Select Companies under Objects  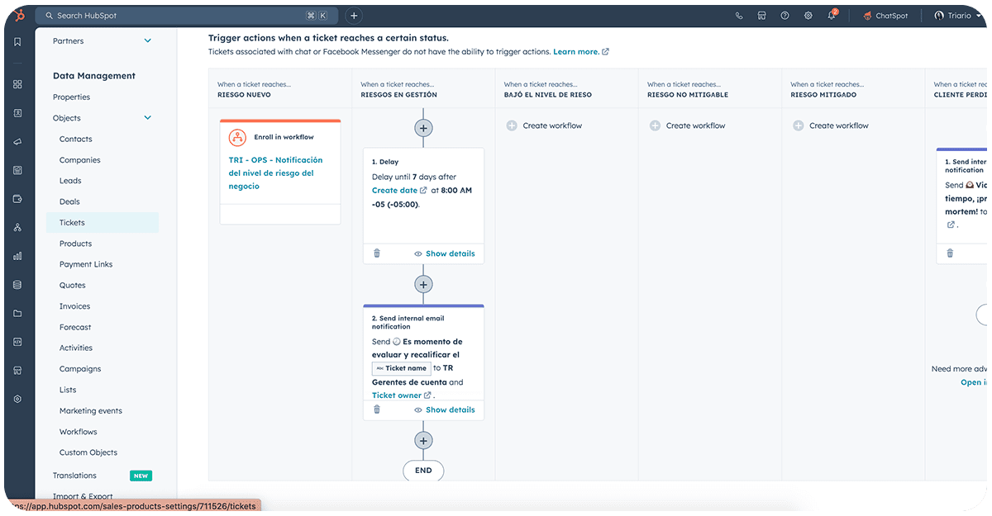[x=80, y=160]
